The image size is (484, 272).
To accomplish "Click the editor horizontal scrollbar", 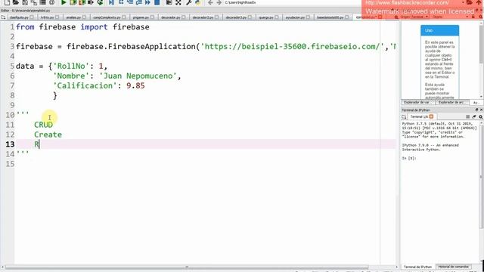I will click(187, 267).
